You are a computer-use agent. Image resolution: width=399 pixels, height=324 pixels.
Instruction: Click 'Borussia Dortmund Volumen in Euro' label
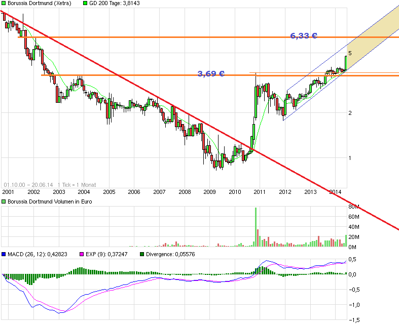50,201
